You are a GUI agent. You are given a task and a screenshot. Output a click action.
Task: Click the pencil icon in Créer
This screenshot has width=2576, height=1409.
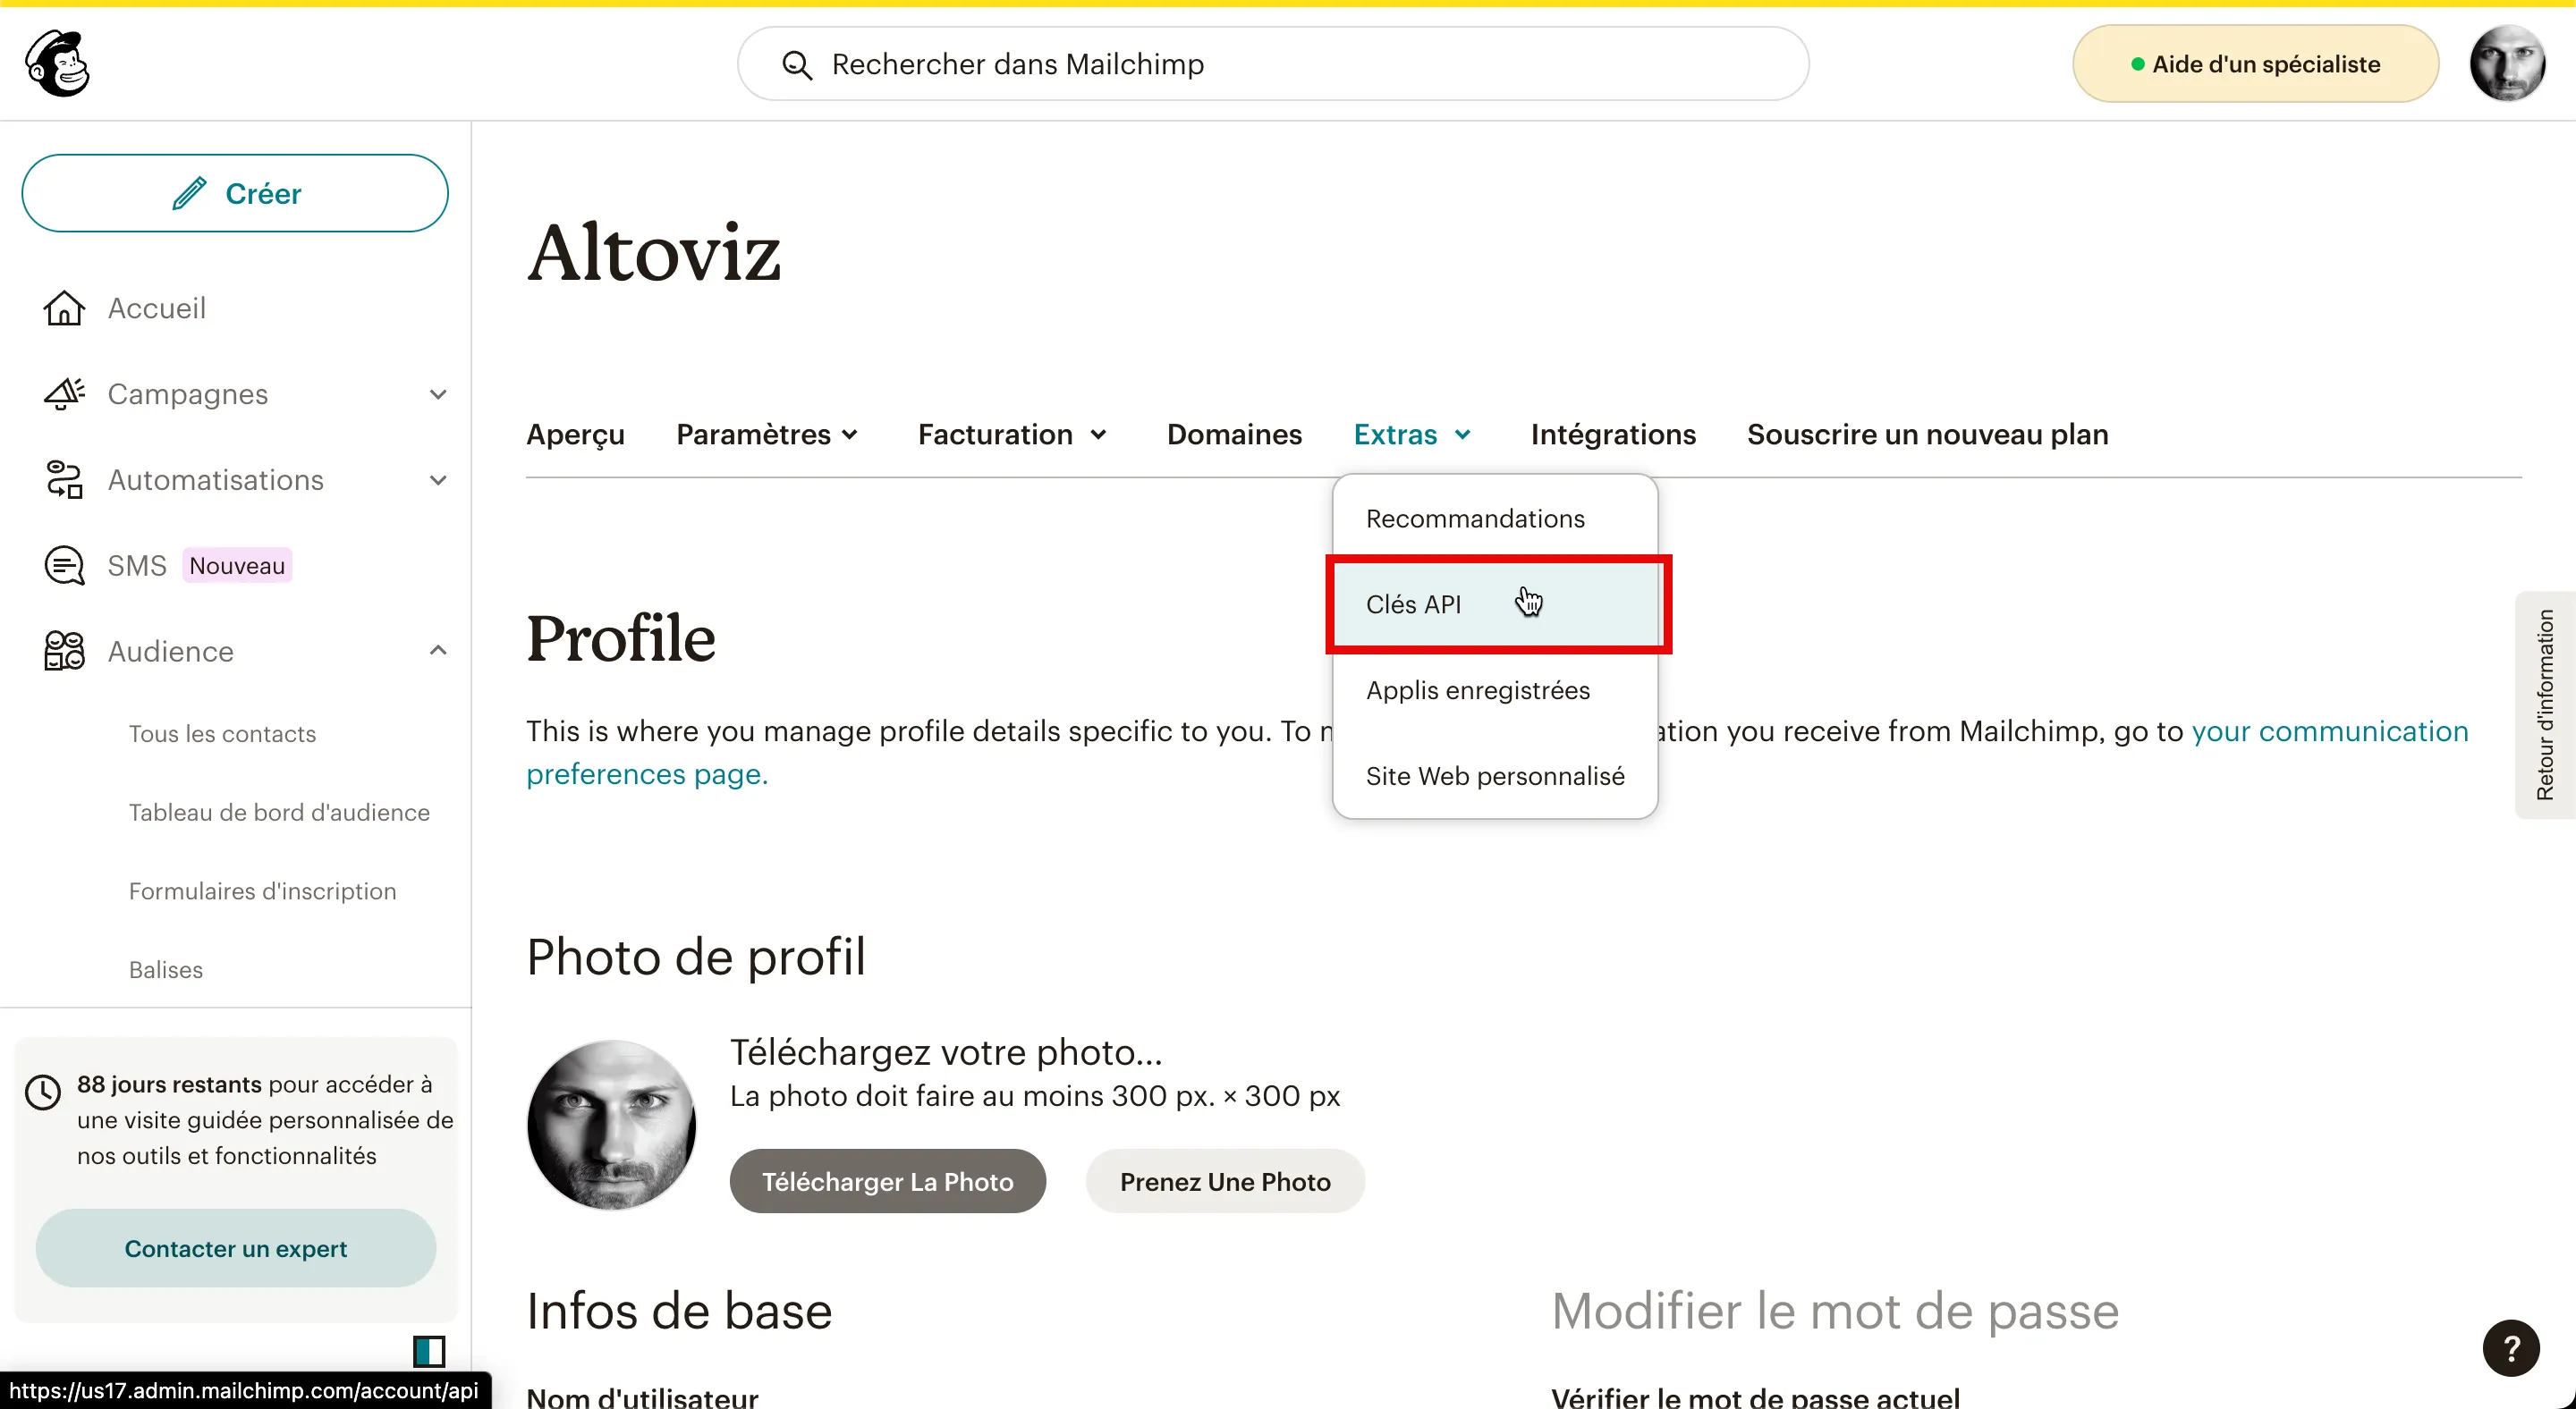click(x=189, y=193)
